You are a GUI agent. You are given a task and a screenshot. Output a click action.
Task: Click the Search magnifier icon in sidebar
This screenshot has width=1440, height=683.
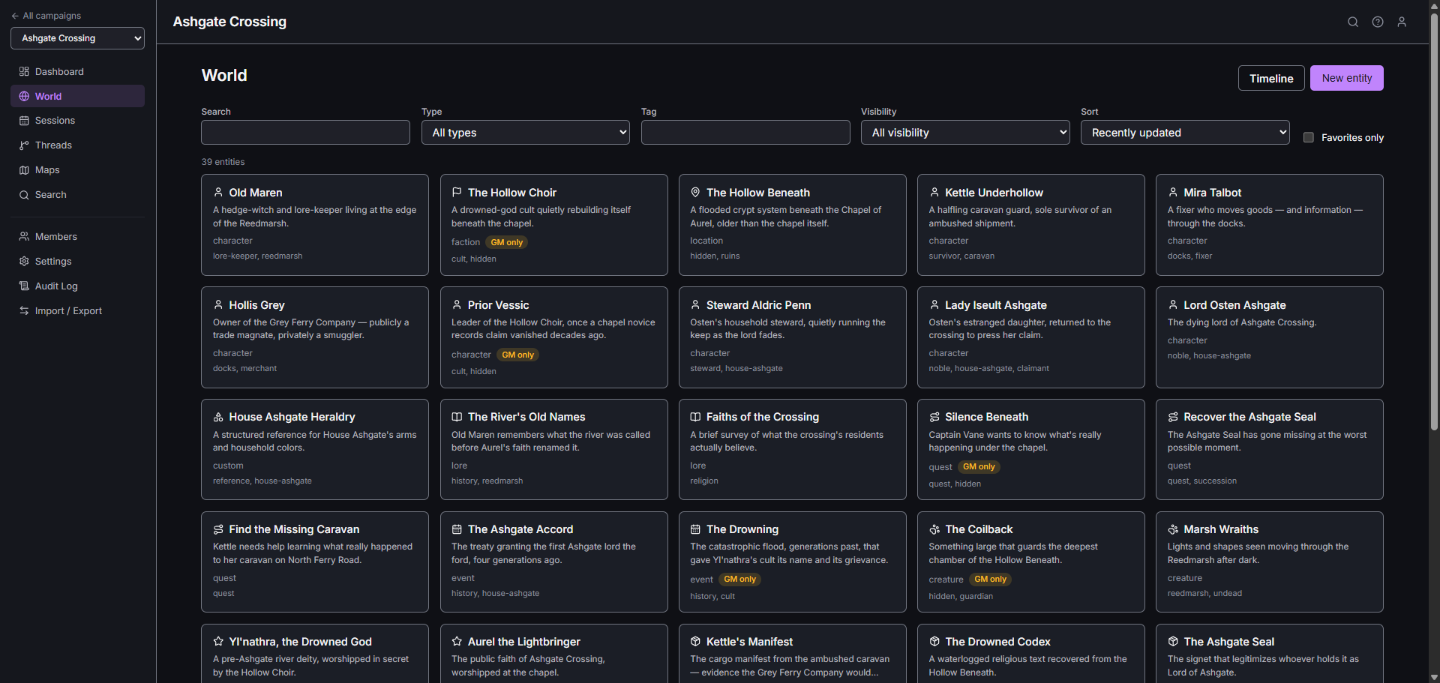(x=24, y=195)
